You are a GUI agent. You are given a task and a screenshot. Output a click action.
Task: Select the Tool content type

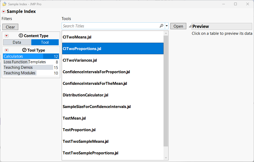[x=45, y=42]
